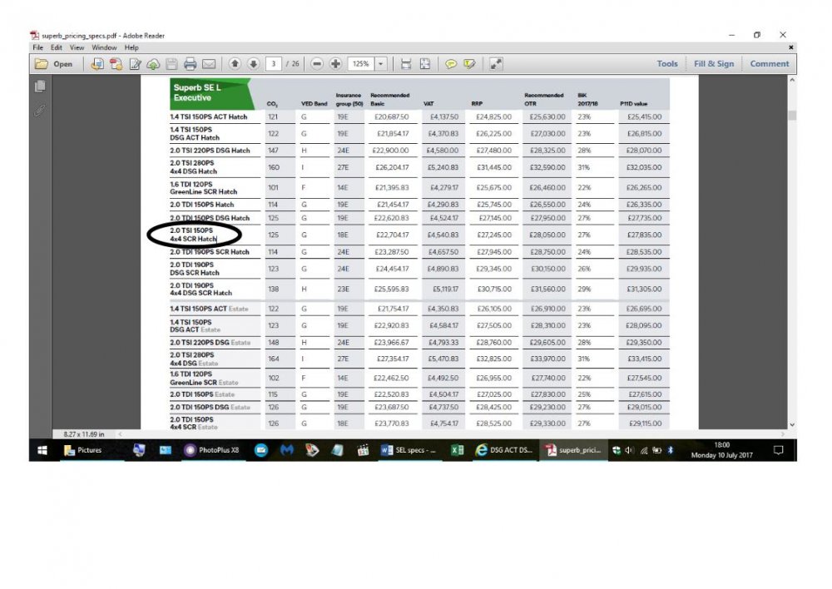Screen dimensions: 832x589
Task: Click the vertical scrollbar thumb
Action: click(792, 116)
